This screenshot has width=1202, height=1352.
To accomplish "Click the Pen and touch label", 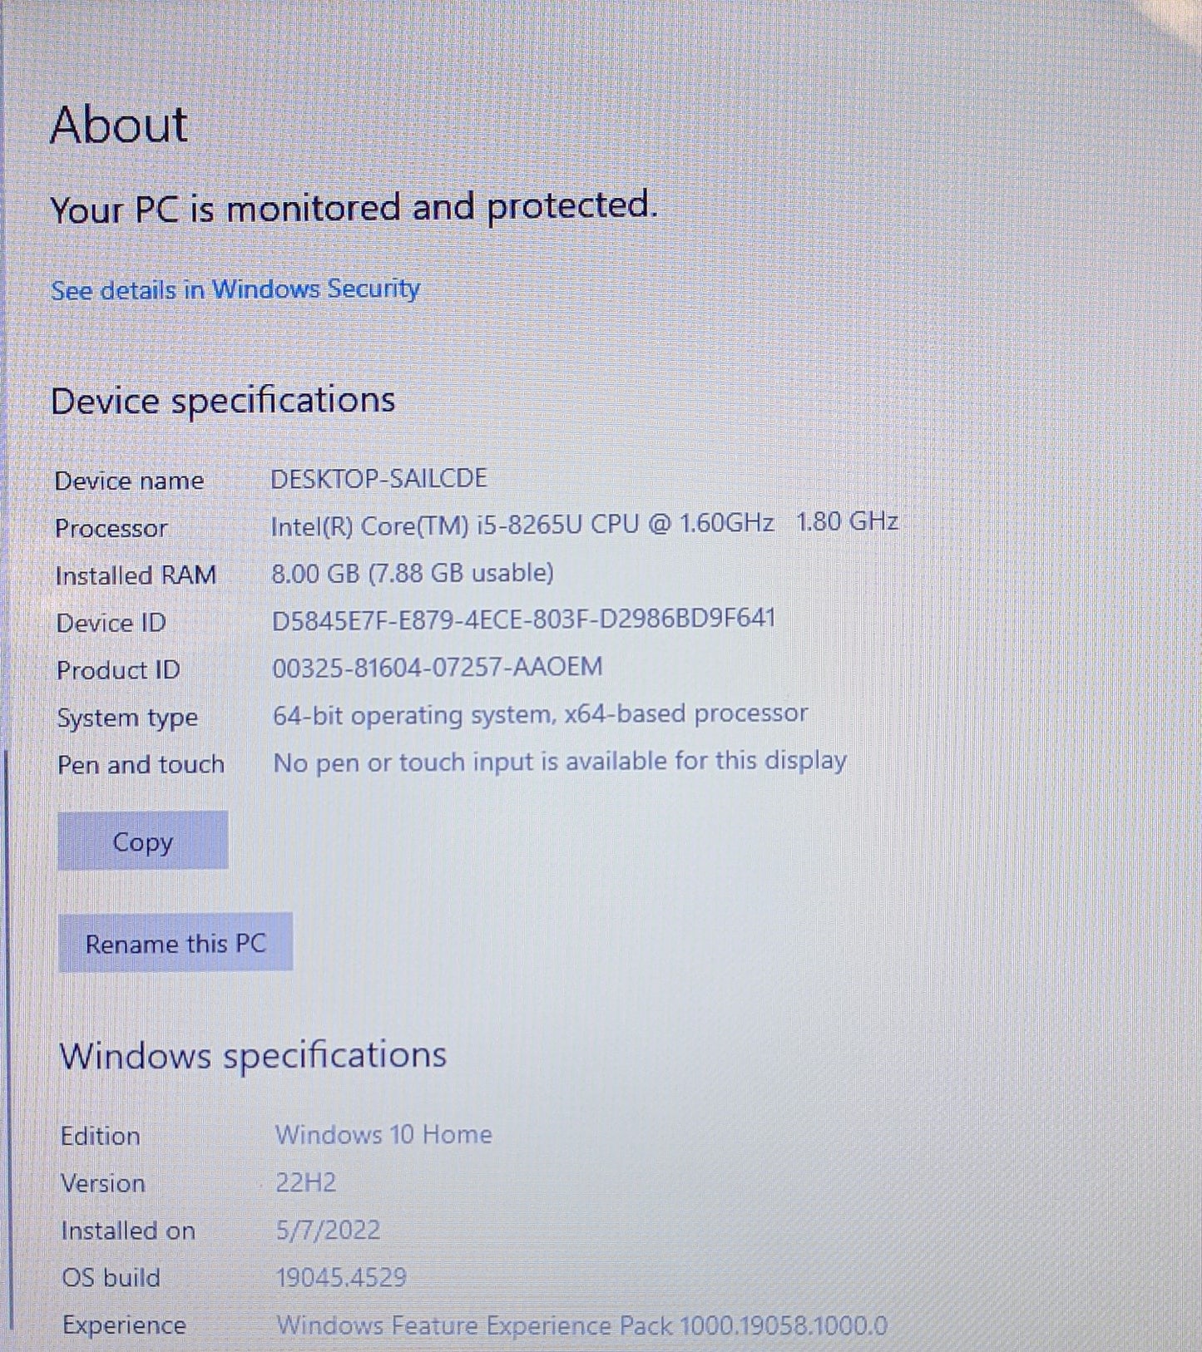I will click(x=141, y=765).
